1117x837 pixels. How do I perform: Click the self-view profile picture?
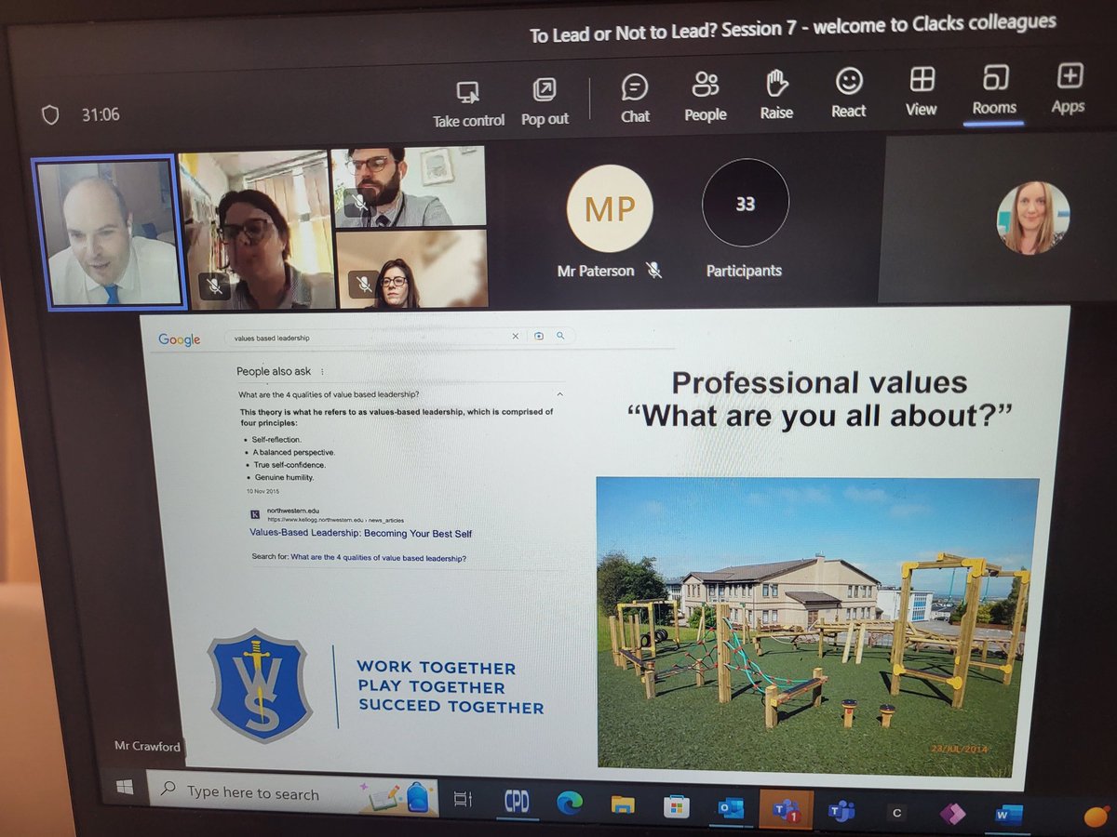click(1033, 217)
